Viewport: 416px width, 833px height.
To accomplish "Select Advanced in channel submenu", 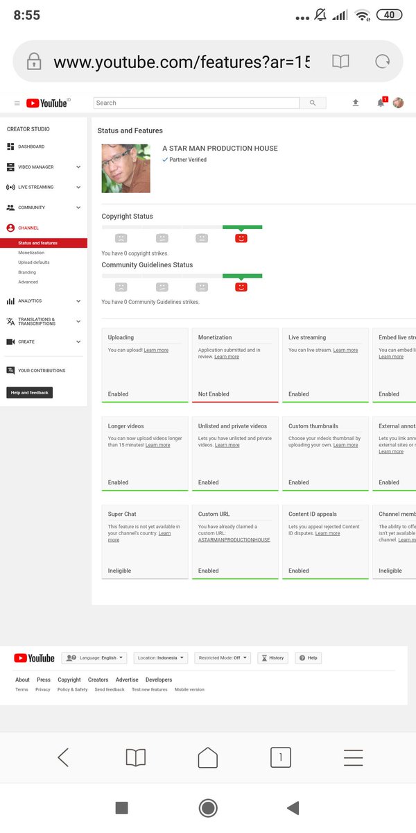I will coord(28,282).
